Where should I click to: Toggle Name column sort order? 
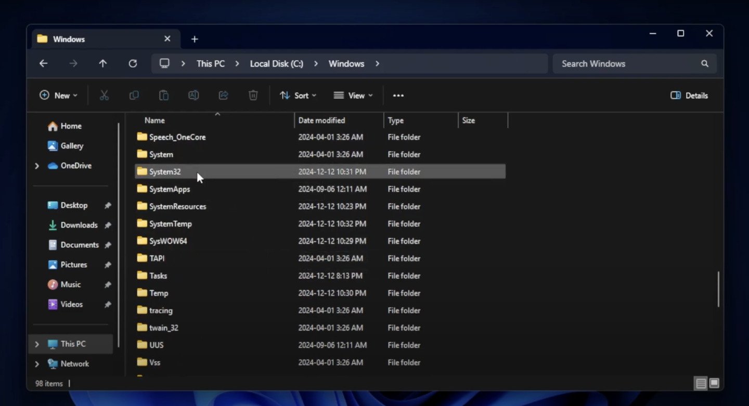click(154, 120)
